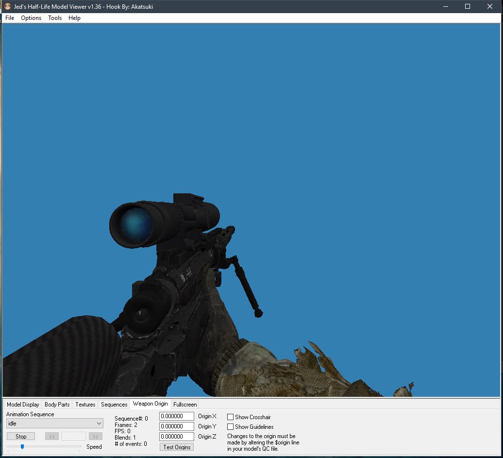Maximize the Model Viewer window
This screenshot has width=503, height=458.
click(x=468, y=6)
